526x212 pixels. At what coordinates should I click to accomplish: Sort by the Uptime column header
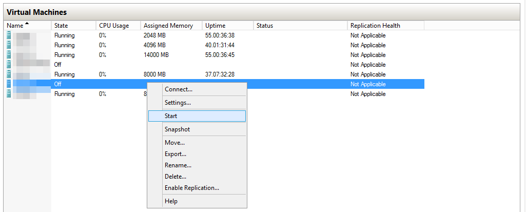coord(215,26)
